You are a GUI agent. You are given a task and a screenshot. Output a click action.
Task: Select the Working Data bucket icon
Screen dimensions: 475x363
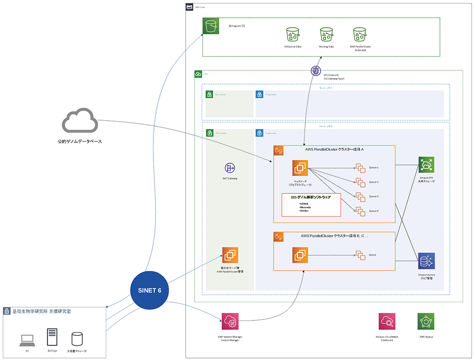[x=326, y=34]
